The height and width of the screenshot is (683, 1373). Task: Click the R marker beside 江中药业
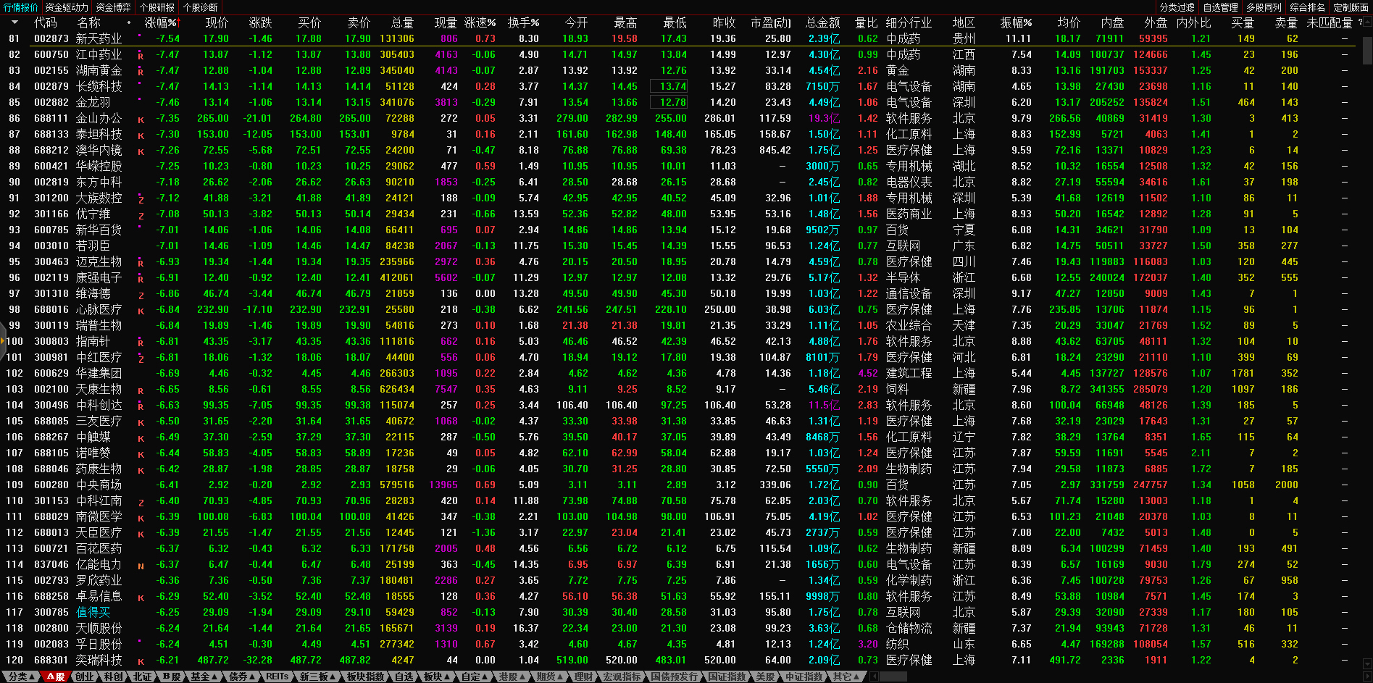[x=141, y=56]
